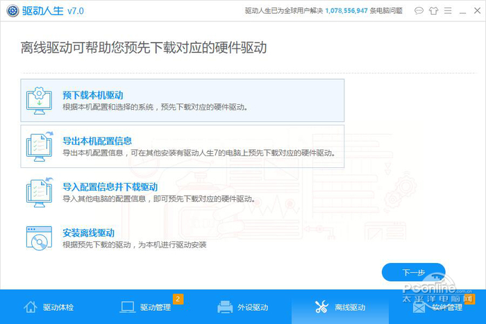This screenshot has height=324, width=486.
Task: Select the 导入配置信息并下载驱动 option
Action: point(182,192)
